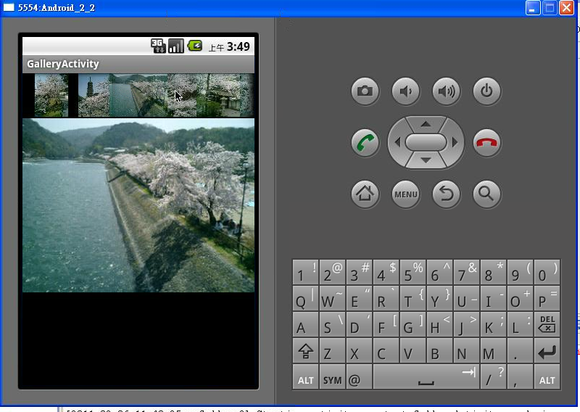Click the Q key

click(305, 298)
